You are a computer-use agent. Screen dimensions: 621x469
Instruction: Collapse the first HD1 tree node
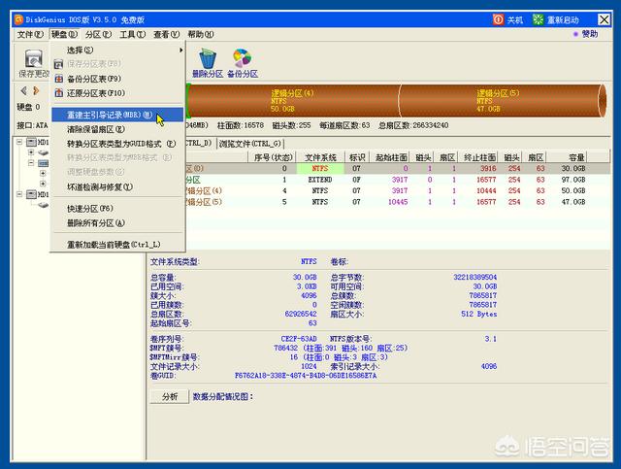[19, 142]
